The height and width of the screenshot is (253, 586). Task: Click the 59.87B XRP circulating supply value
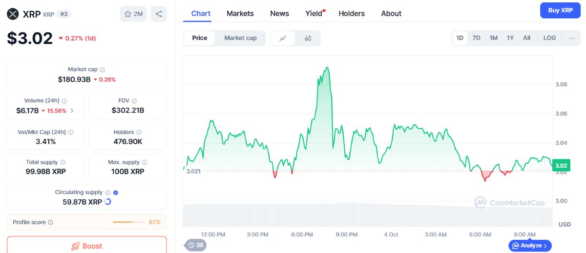(83, 202)
